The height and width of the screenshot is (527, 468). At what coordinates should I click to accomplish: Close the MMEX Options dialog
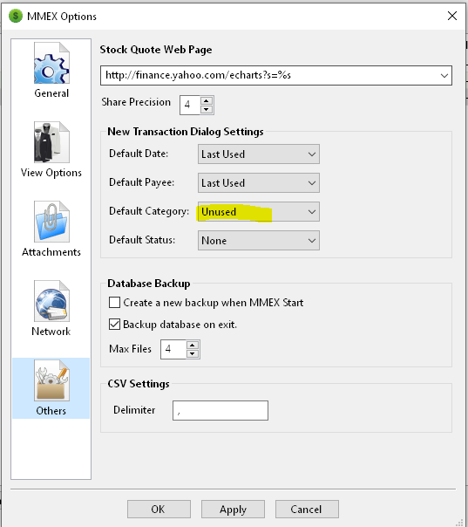tap(452, 16)
